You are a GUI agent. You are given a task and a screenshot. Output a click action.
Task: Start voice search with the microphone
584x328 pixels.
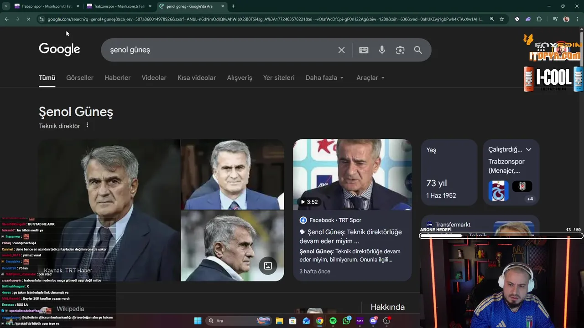[x=382, y=50]
